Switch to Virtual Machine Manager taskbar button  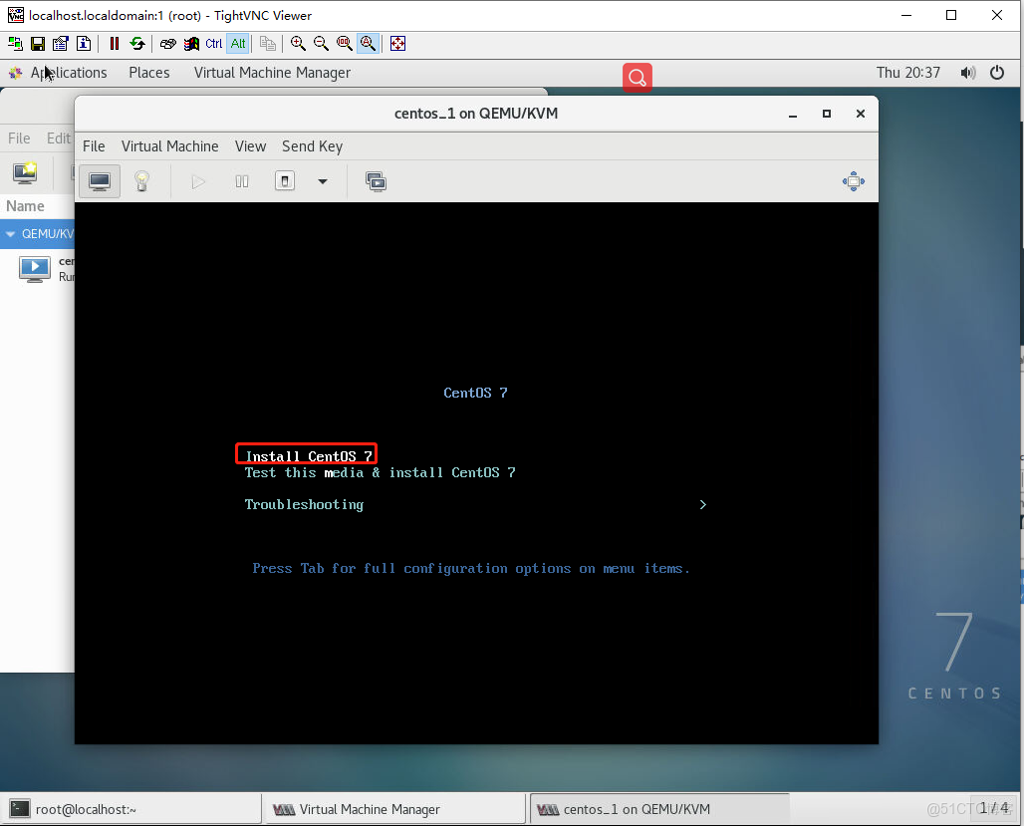click(393, 809)
